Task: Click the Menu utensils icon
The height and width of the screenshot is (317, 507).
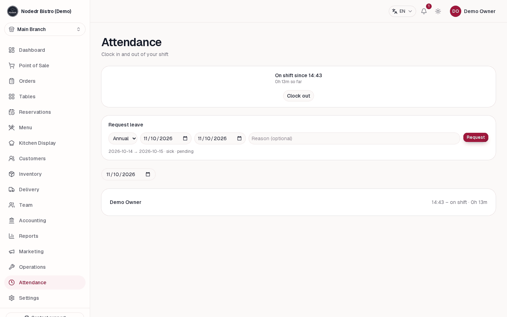Action: 12,128
